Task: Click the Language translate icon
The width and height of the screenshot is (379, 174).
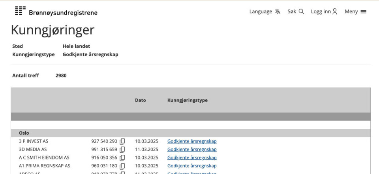Action: point(278,12)
